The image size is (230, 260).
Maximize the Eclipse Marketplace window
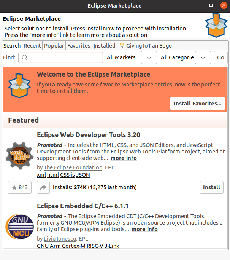(x=211, y=5)
